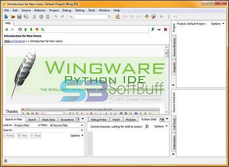Open the Tools menu
The width and height of the screenshot is (229, 167).
[92, 10]
